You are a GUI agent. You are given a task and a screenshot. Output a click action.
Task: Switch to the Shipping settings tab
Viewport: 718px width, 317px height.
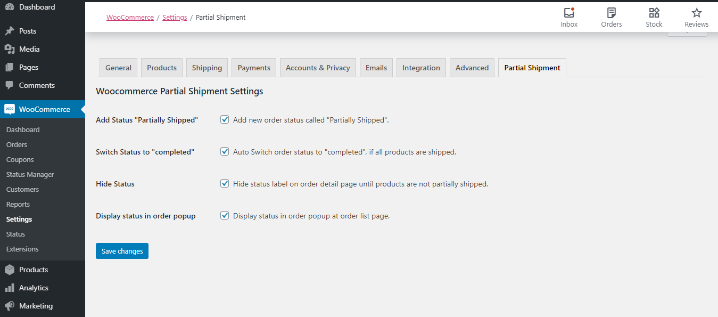(x=207, y=68)
